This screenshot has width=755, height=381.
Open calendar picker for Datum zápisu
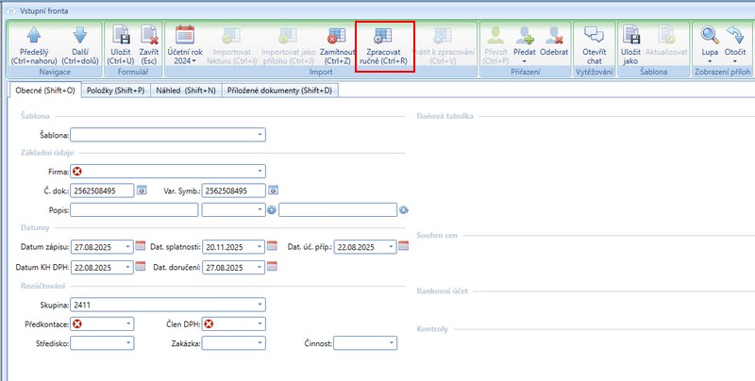click(x=141, y=247)
